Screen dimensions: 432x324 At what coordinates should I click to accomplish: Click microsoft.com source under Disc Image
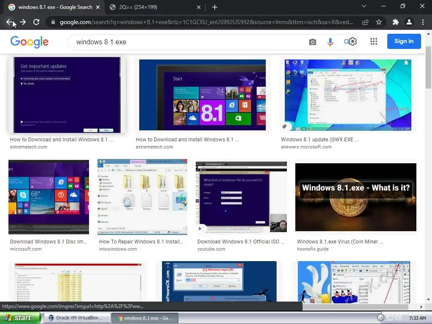(26, 249)
